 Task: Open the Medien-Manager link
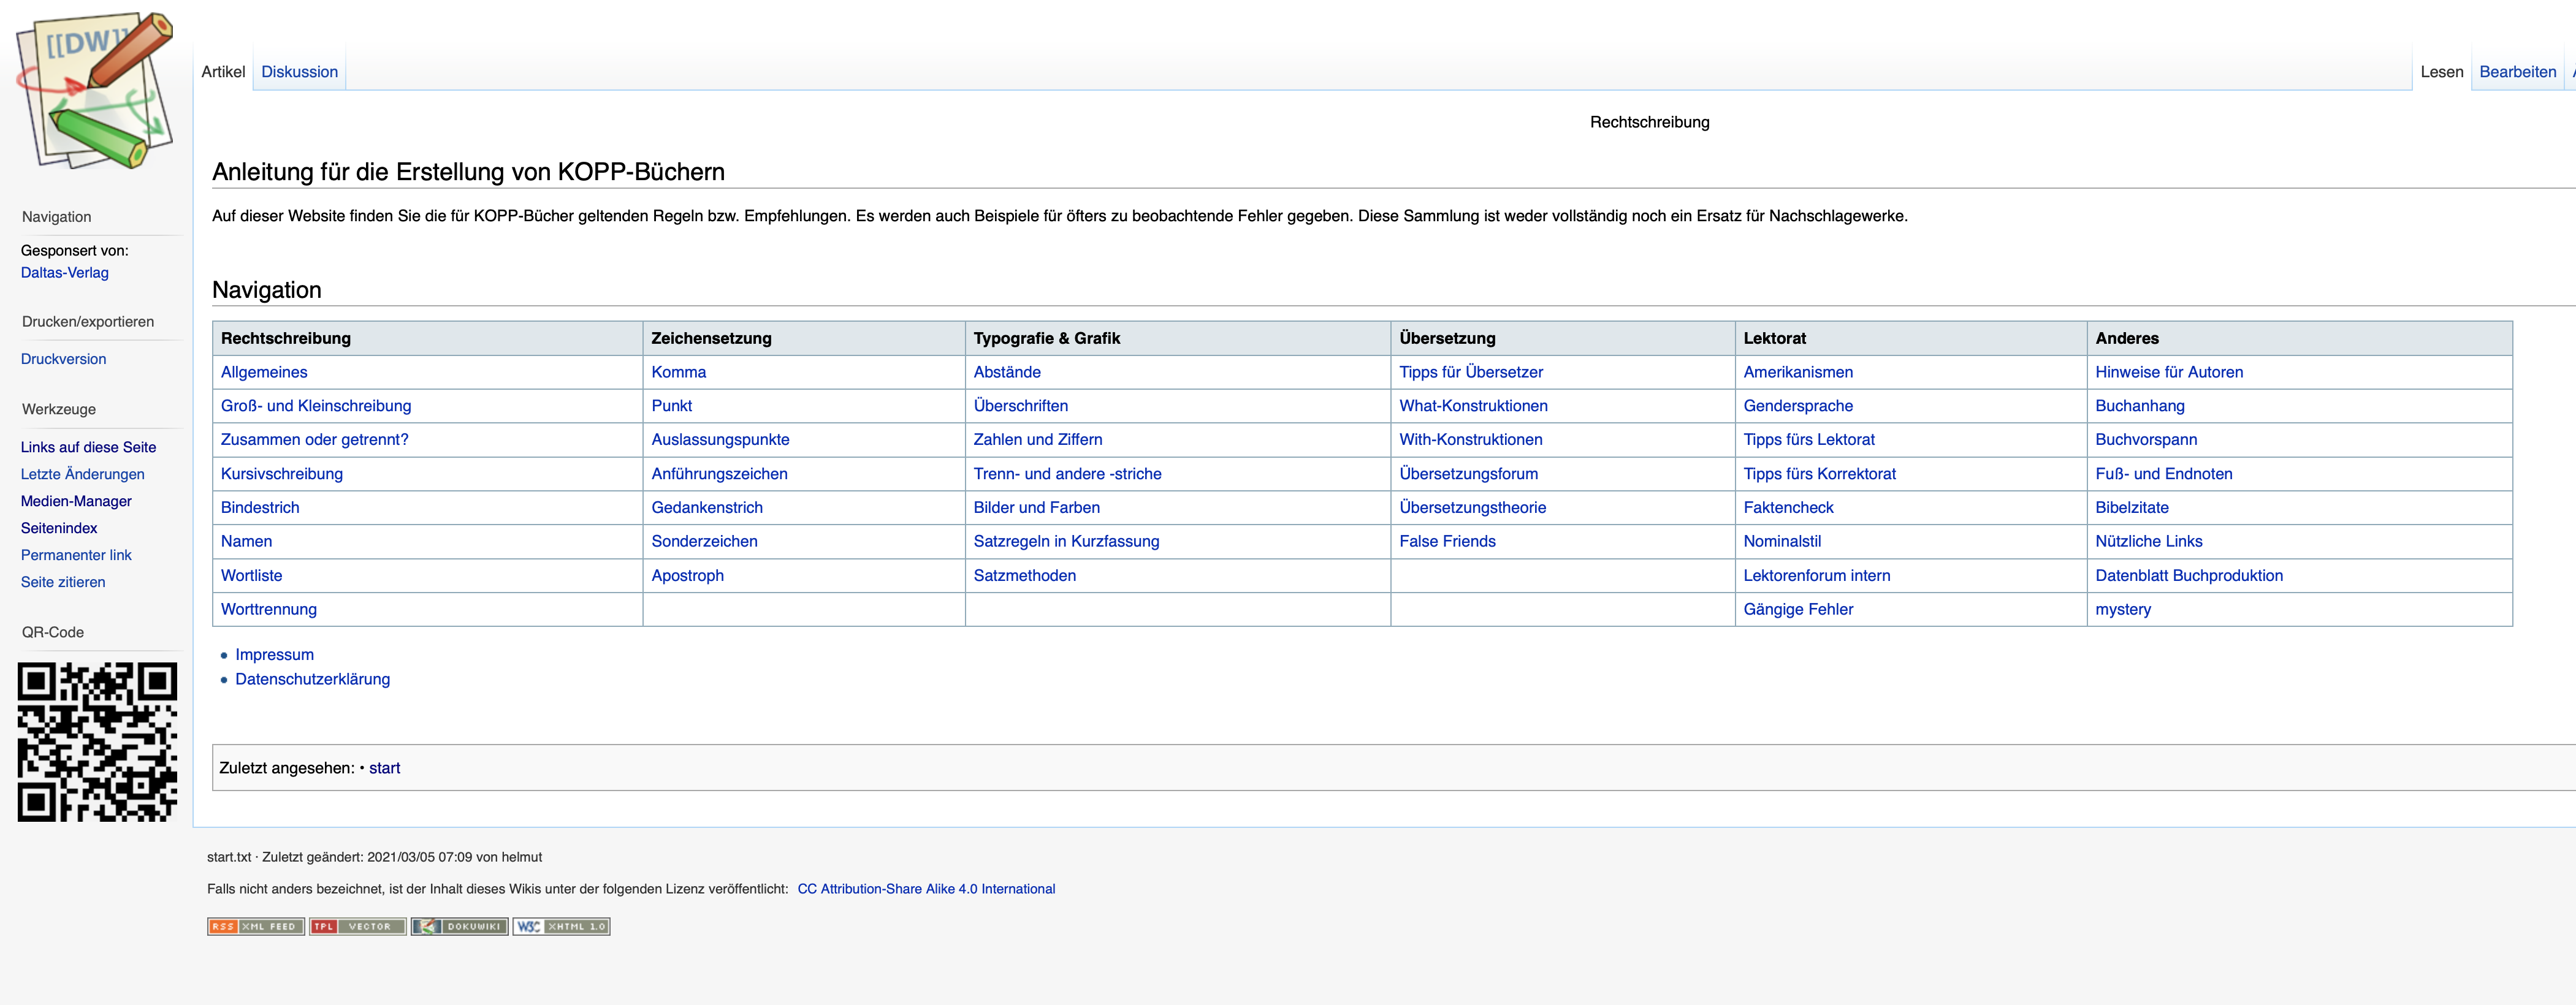coord(76,501)
